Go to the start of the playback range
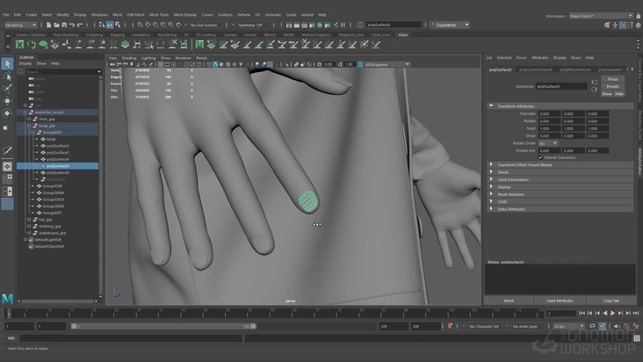Image resolution: width=643 pixels, height=362 pixels. 582,313
